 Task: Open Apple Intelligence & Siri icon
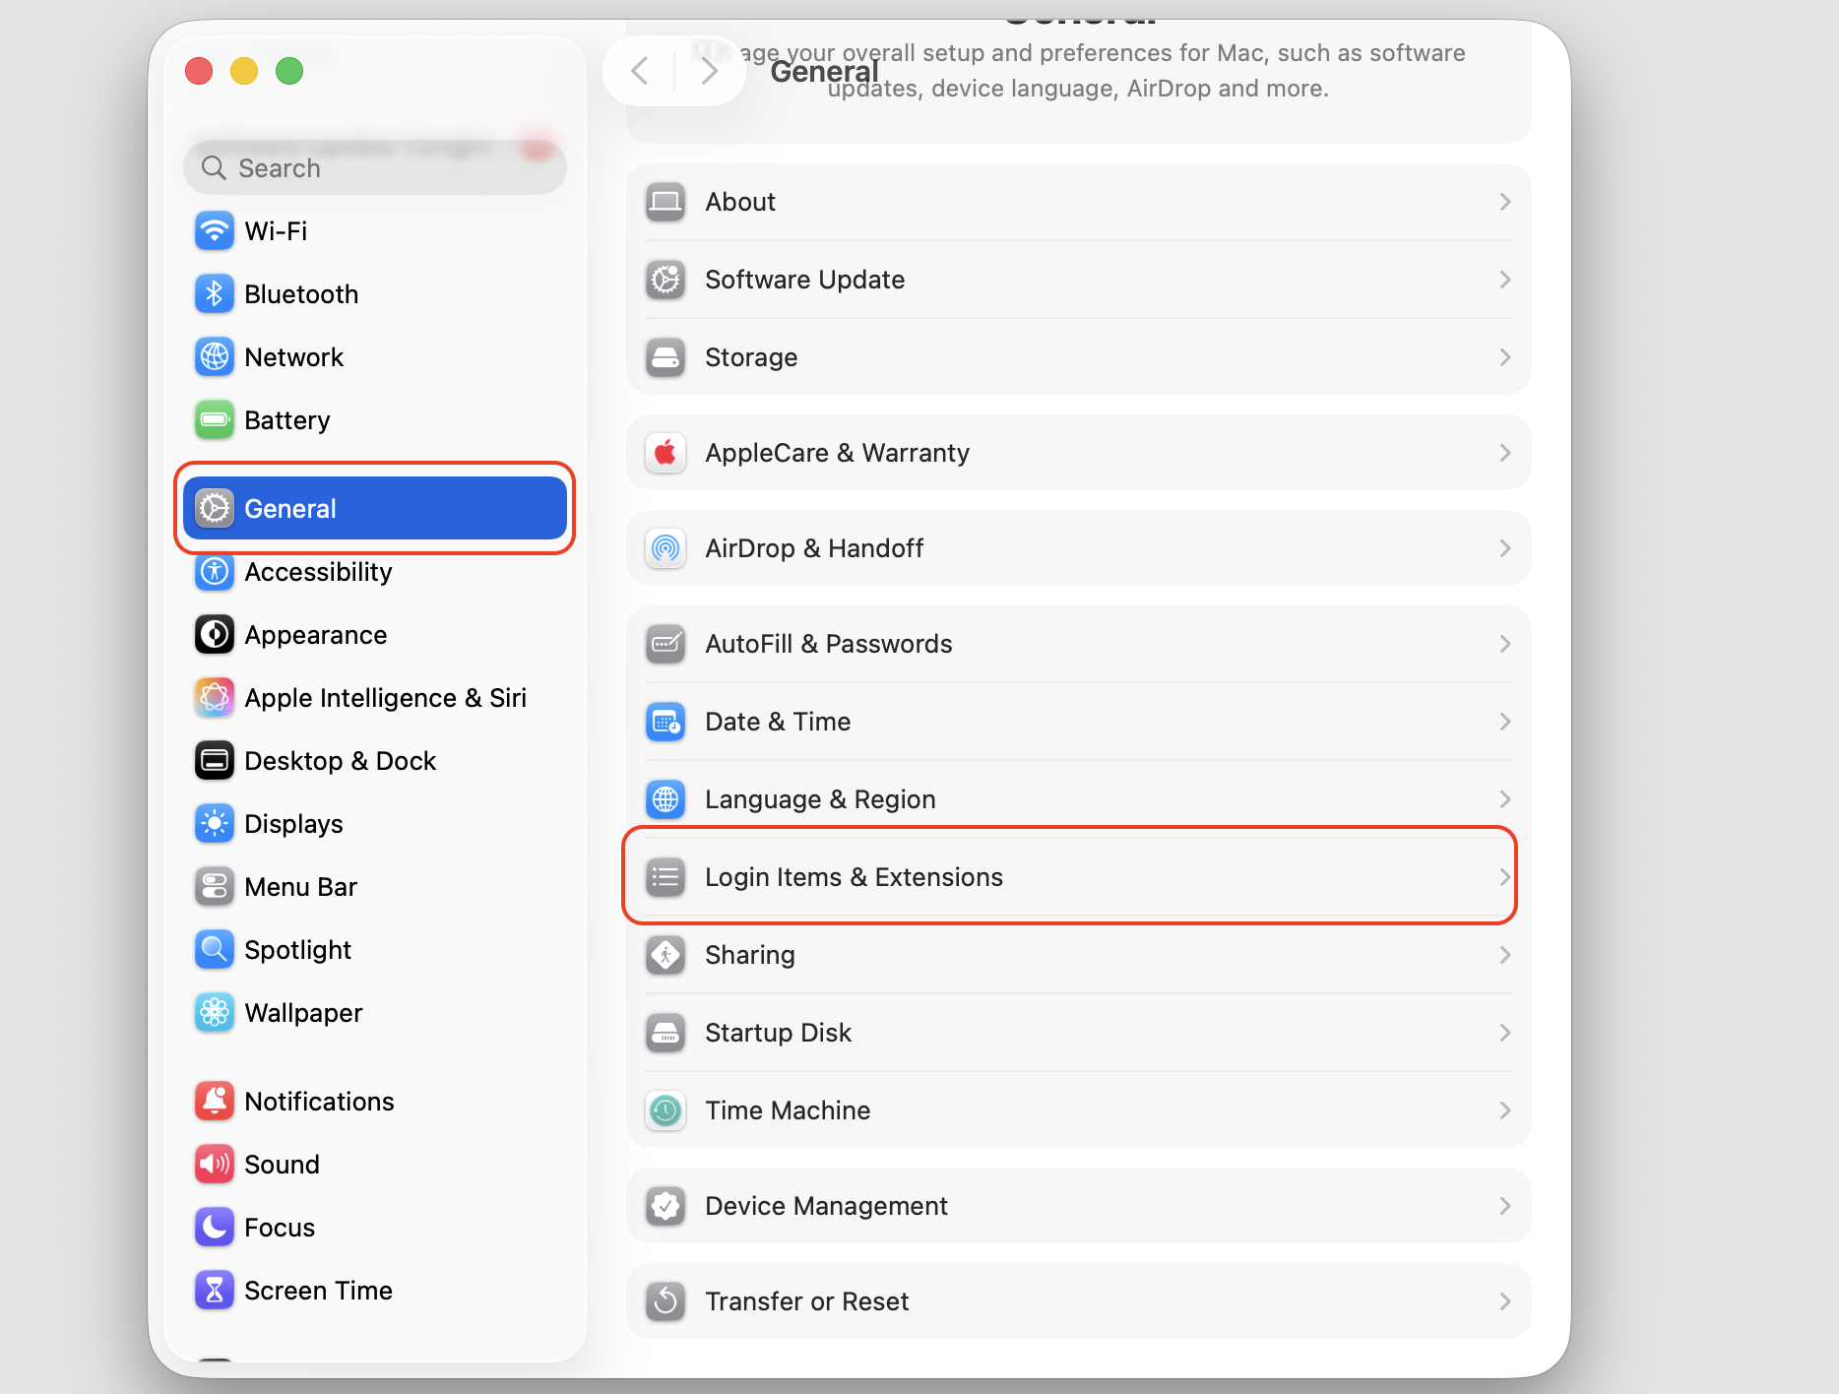215,698
